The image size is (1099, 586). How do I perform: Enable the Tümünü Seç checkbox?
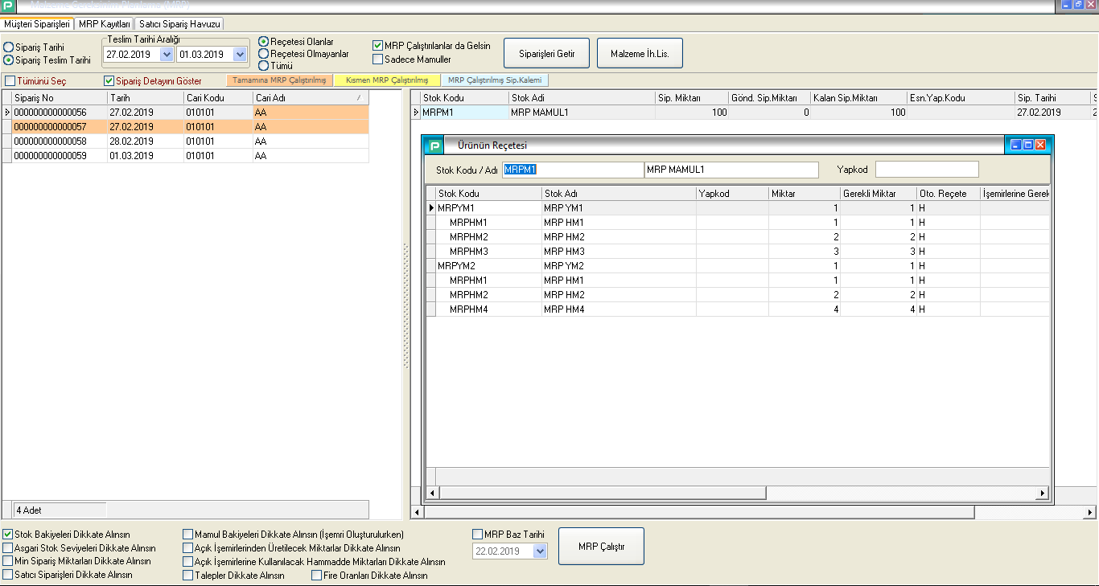pos(10,81)
